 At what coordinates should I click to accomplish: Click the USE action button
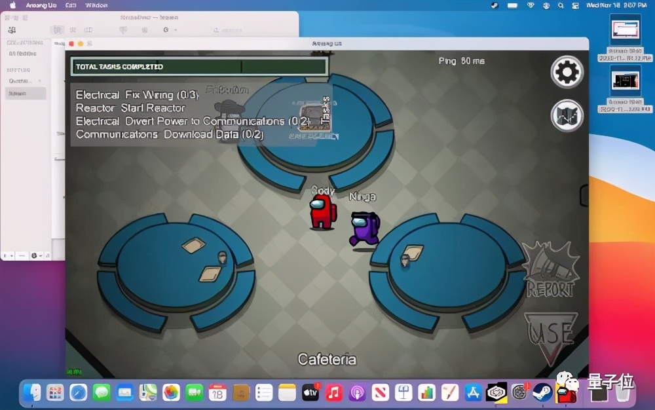551,337
